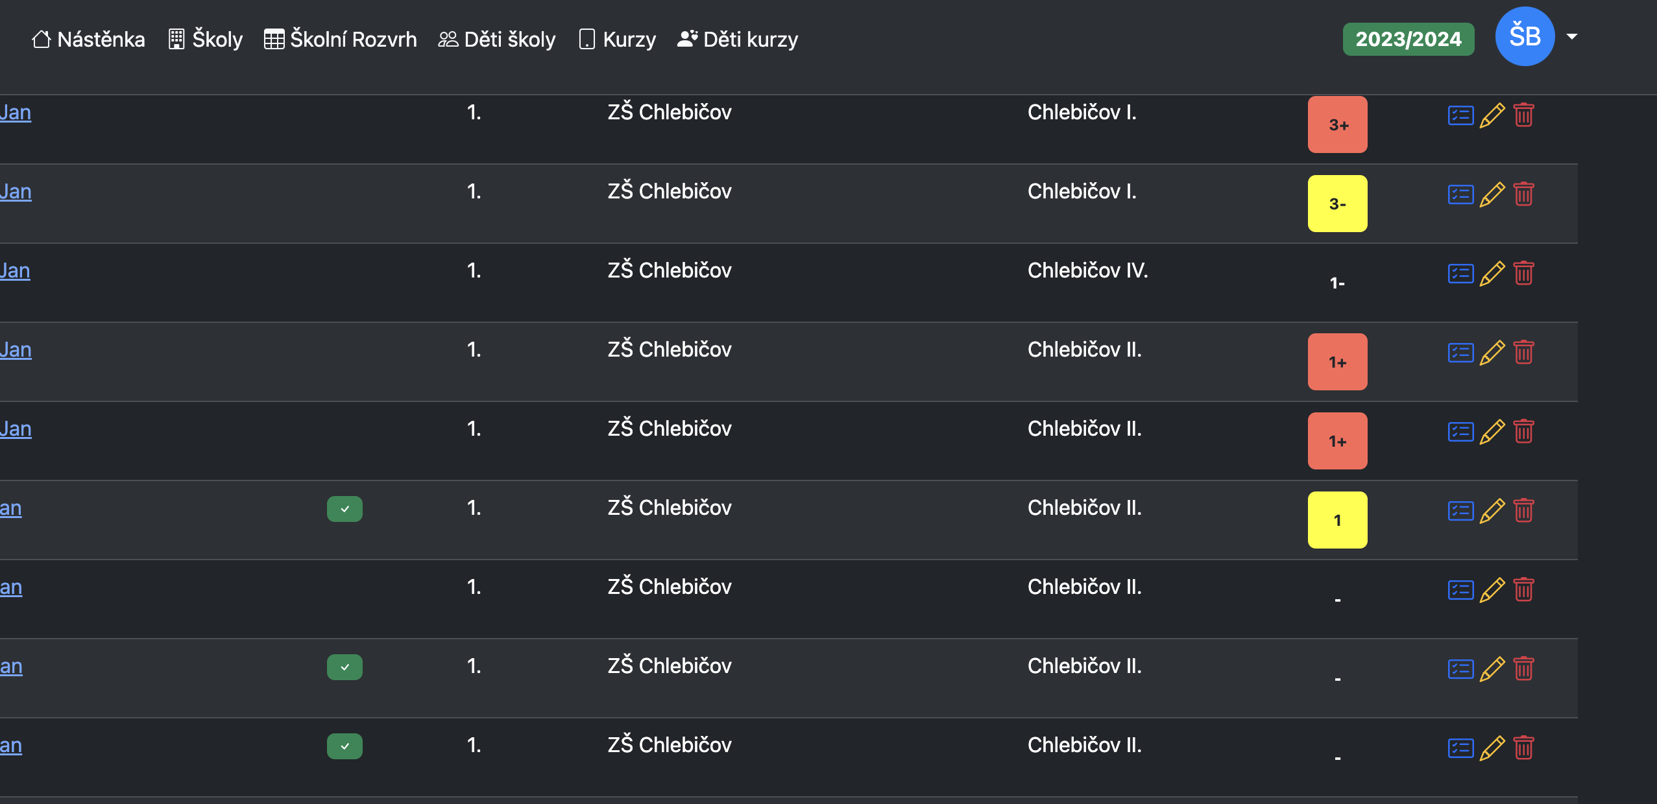1657x804 pixels.
Task: Delete the Chlebičov IV. row
Action: coord(1523,273)
